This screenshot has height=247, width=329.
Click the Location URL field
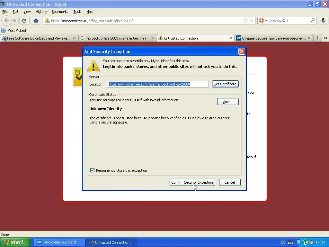click(x=157, y=84)
